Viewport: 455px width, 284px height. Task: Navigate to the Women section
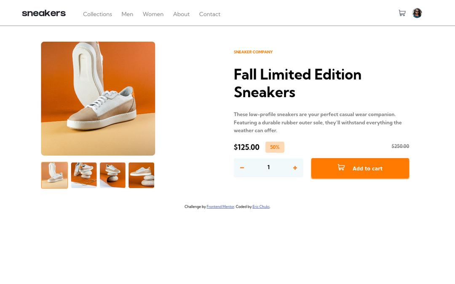click(153, 14)
